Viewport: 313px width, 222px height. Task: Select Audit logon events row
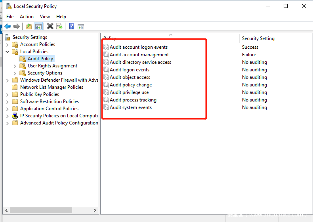click(130, 70)
